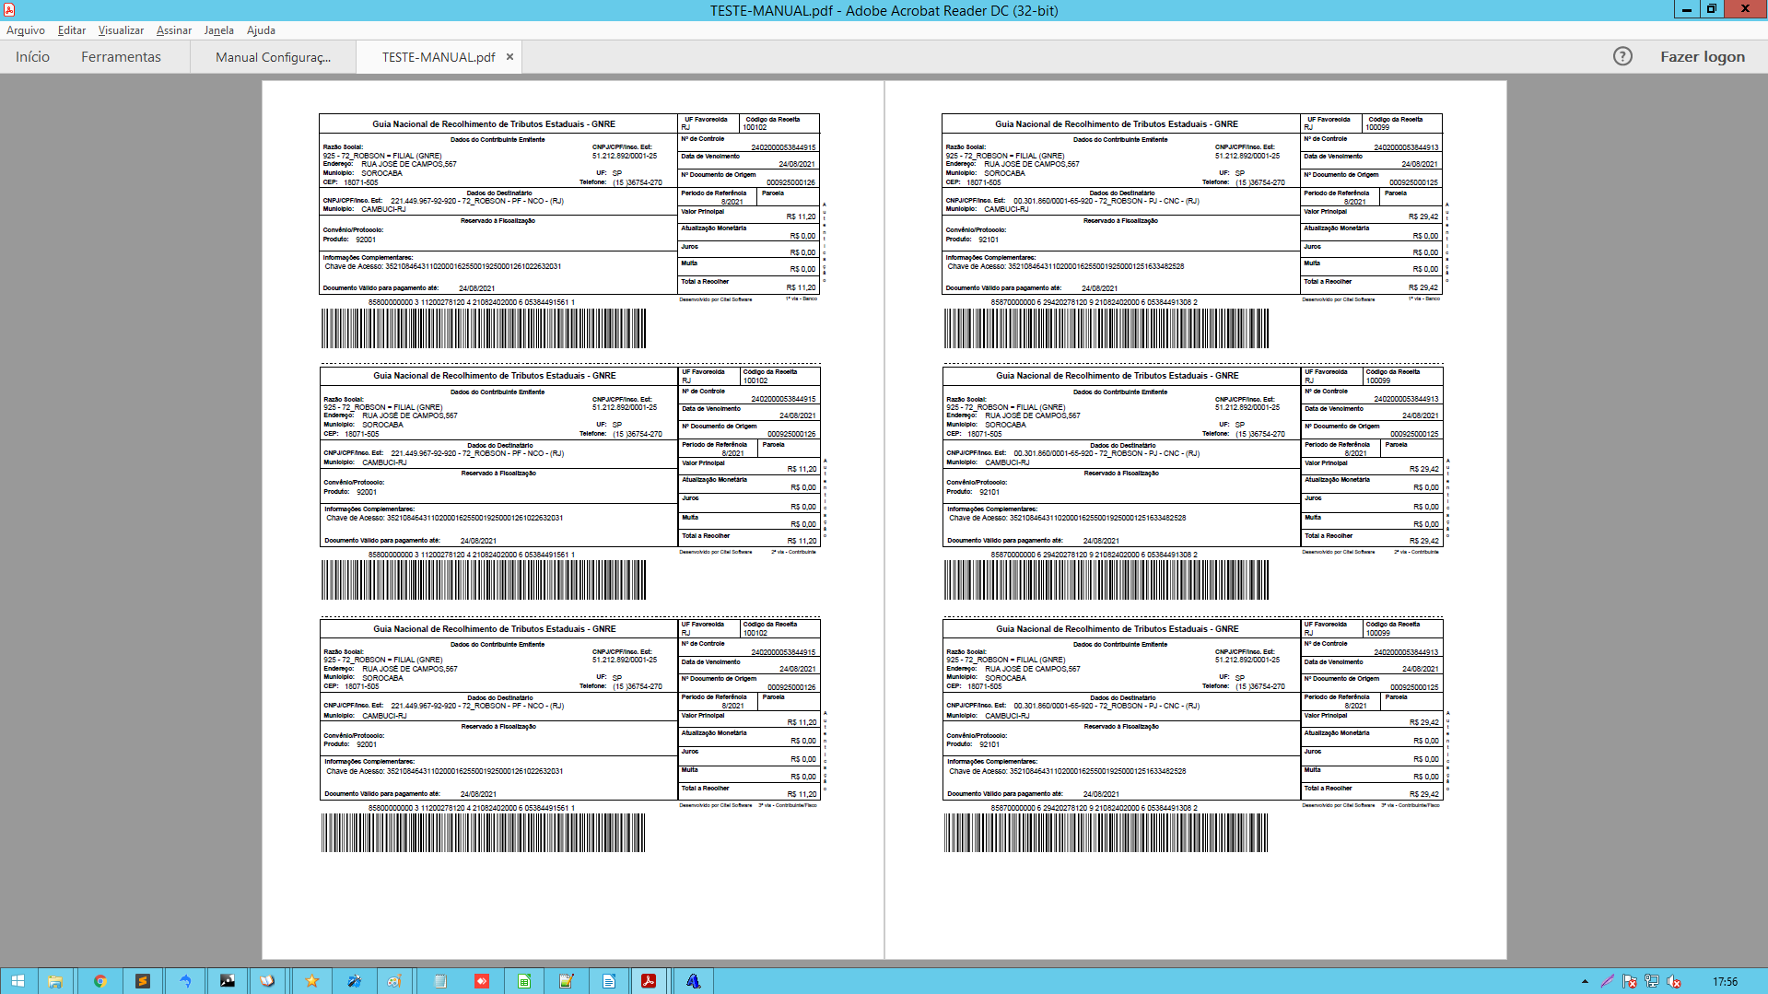Image resolution: width=1768 pixels, height=994 pixels.
Task: Click top-left GNRE barcode on left page
Action: point(484,328)
